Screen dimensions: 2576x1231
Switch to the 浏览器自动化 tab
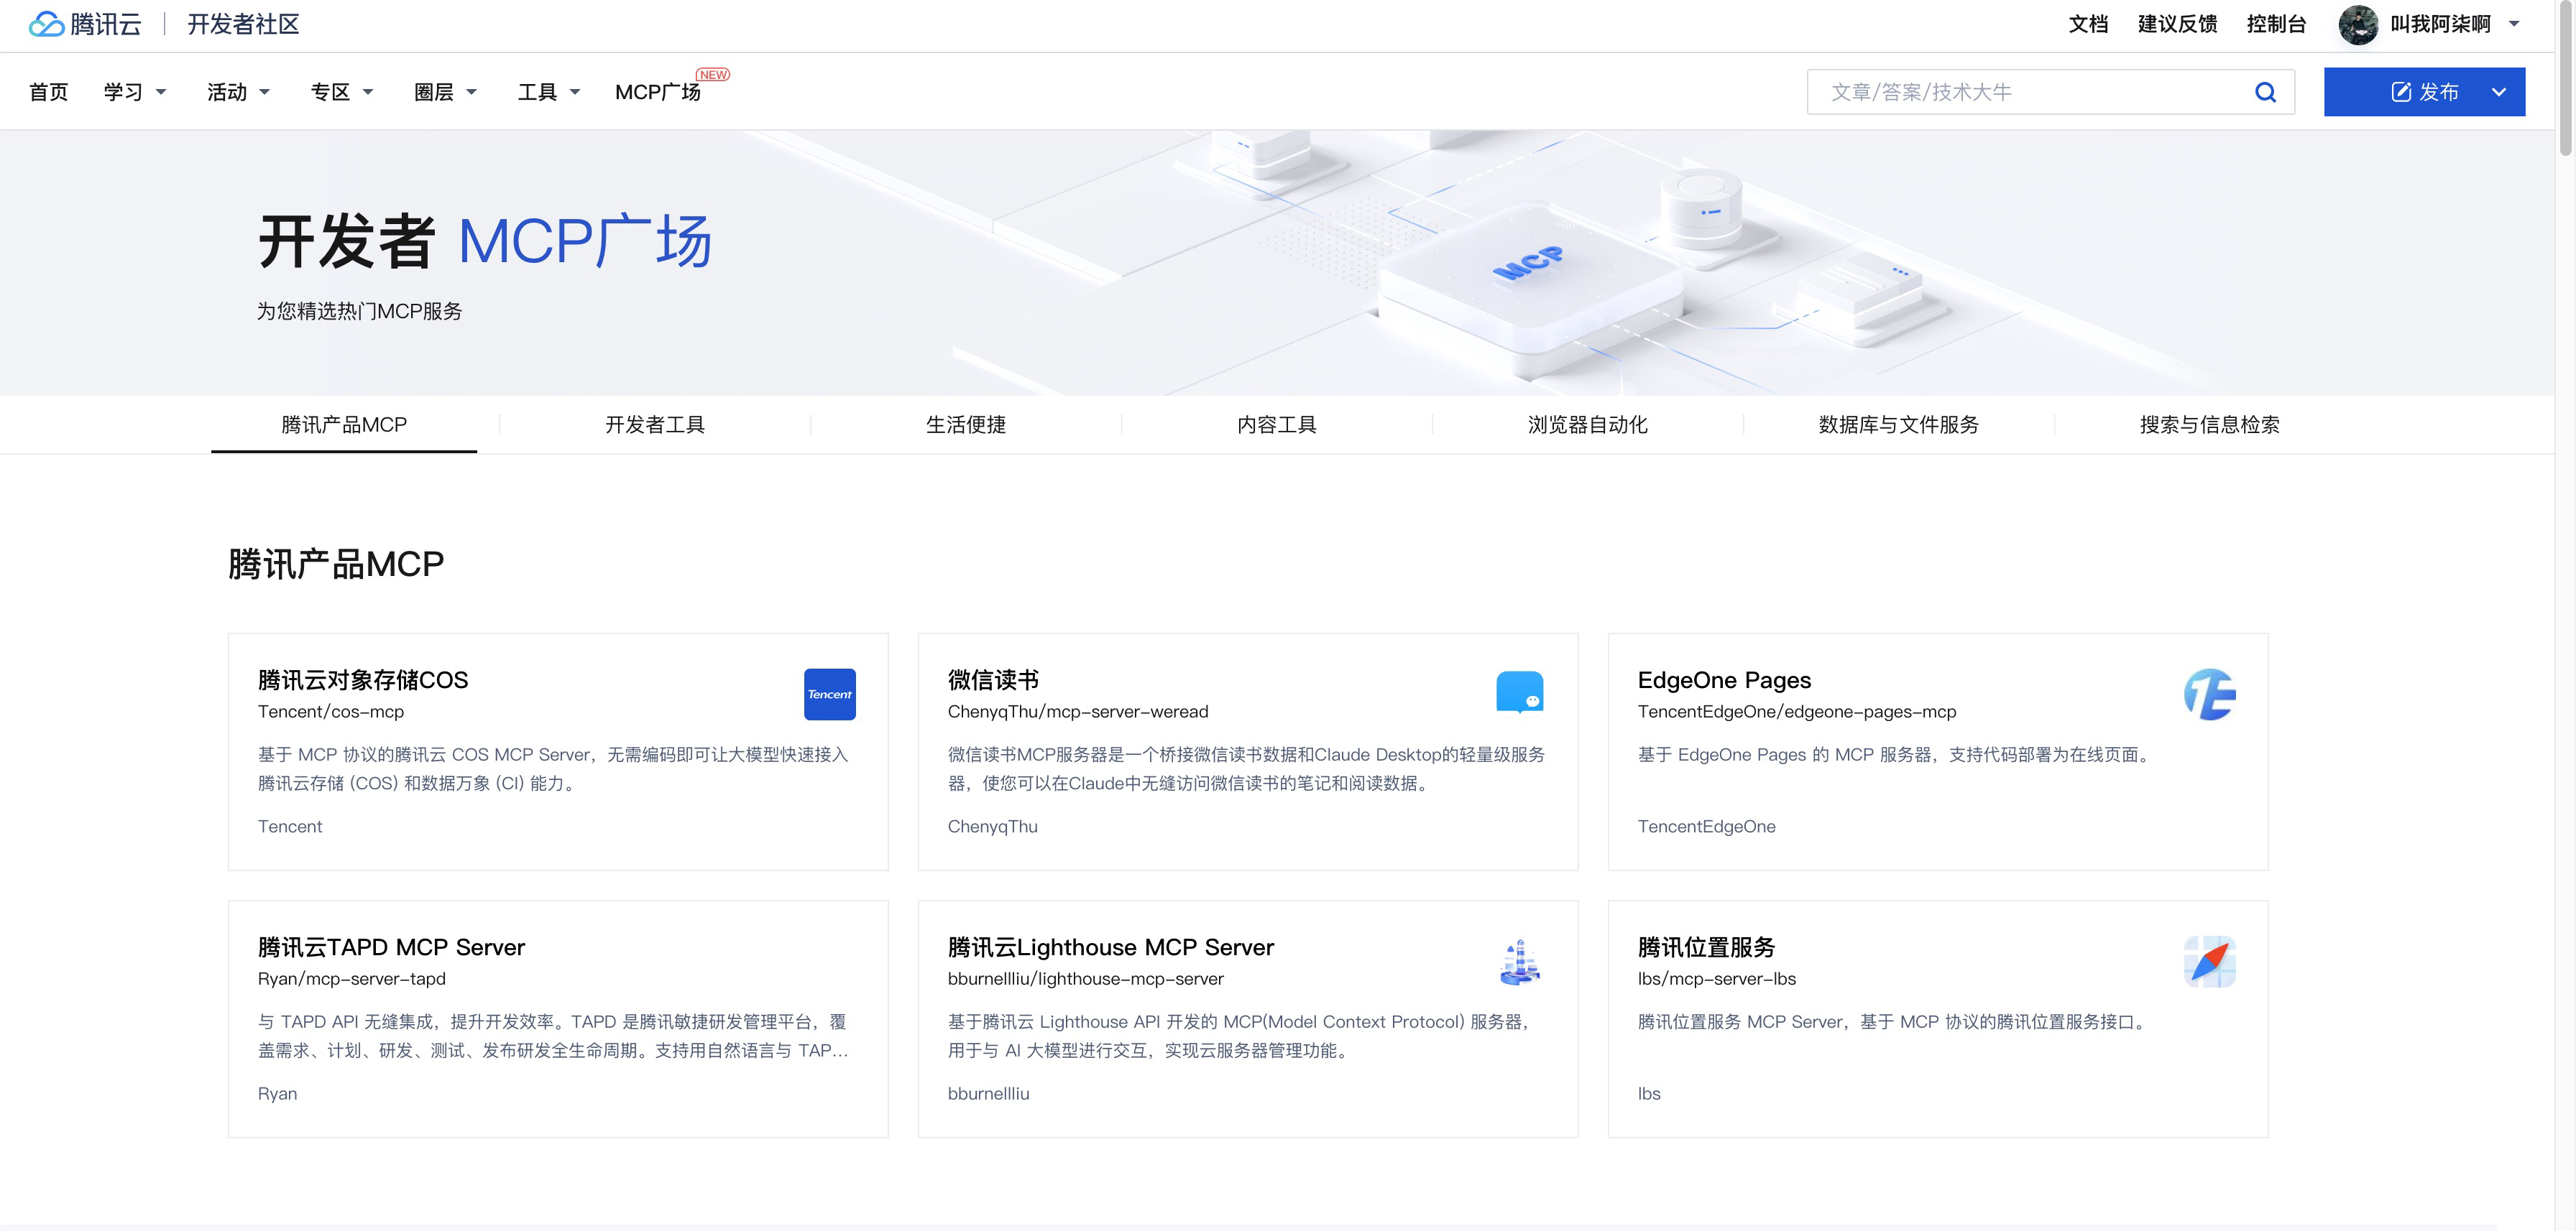click(x=1588, y=424)
